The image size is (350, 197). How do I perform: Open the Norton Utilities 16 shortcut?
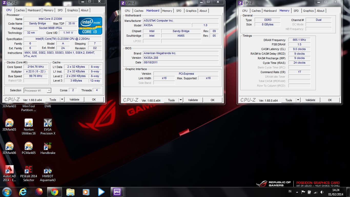point(28,127)
